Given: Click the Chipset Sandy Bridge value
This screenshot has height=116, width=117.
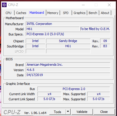Looking at the screenshot, I should (x=68, y=41).
